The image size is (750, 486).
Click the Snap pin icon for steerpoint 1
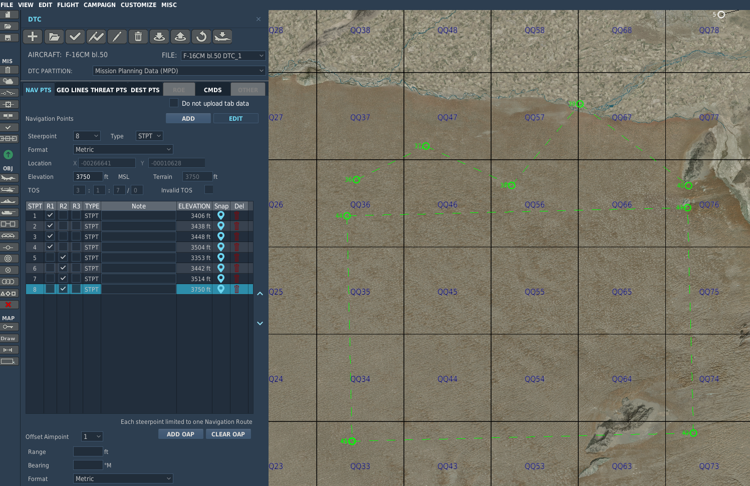point(221,215)
